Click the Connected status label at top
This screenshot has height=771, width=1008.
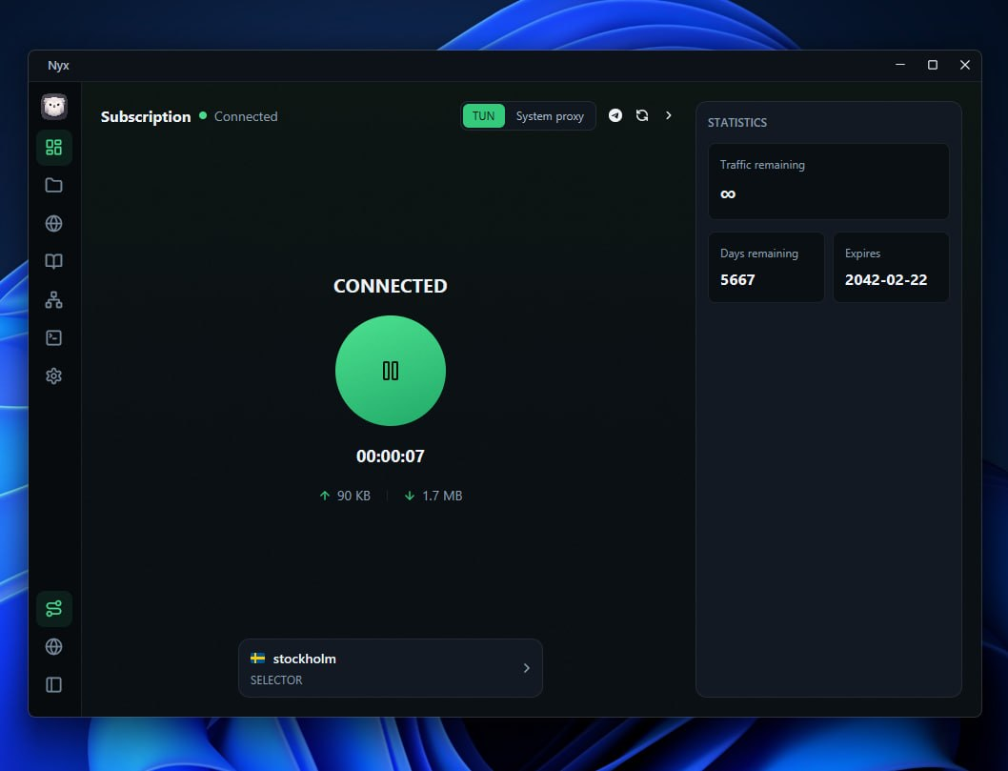pos(246,116)
